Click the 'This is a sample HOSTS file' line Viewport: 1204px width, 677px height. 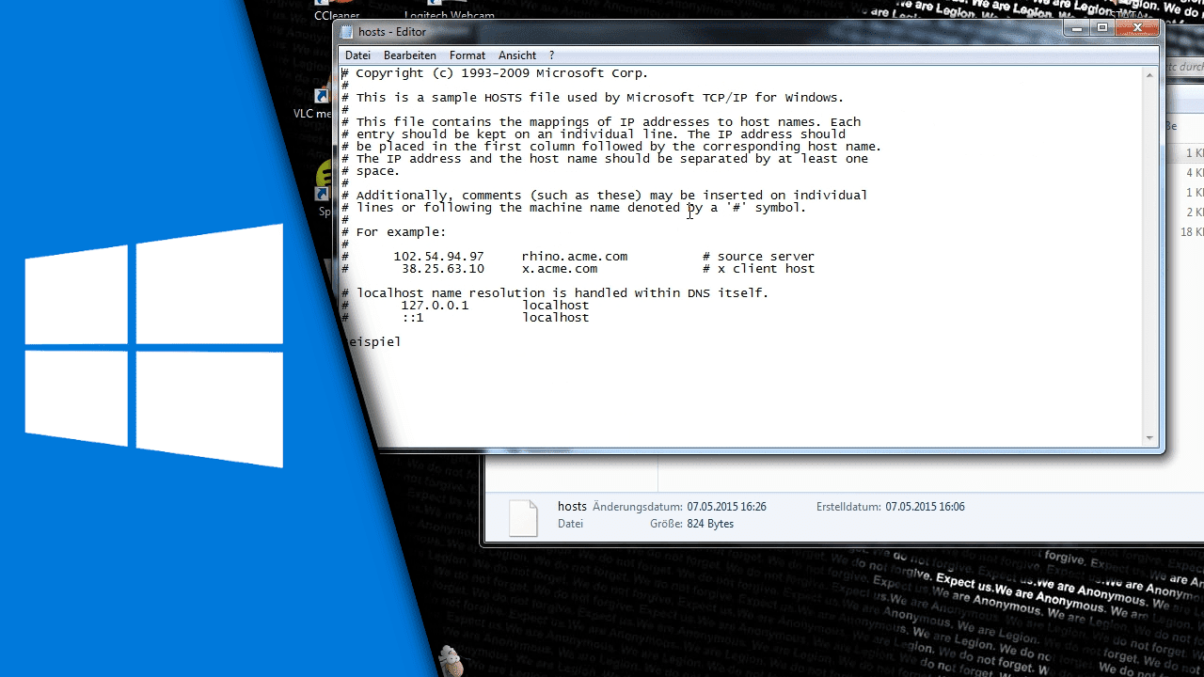pos(593,98)
